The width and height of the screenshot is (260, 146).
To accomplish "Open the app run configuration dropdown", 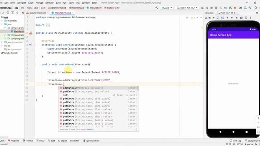I will (x=167, y=8).
